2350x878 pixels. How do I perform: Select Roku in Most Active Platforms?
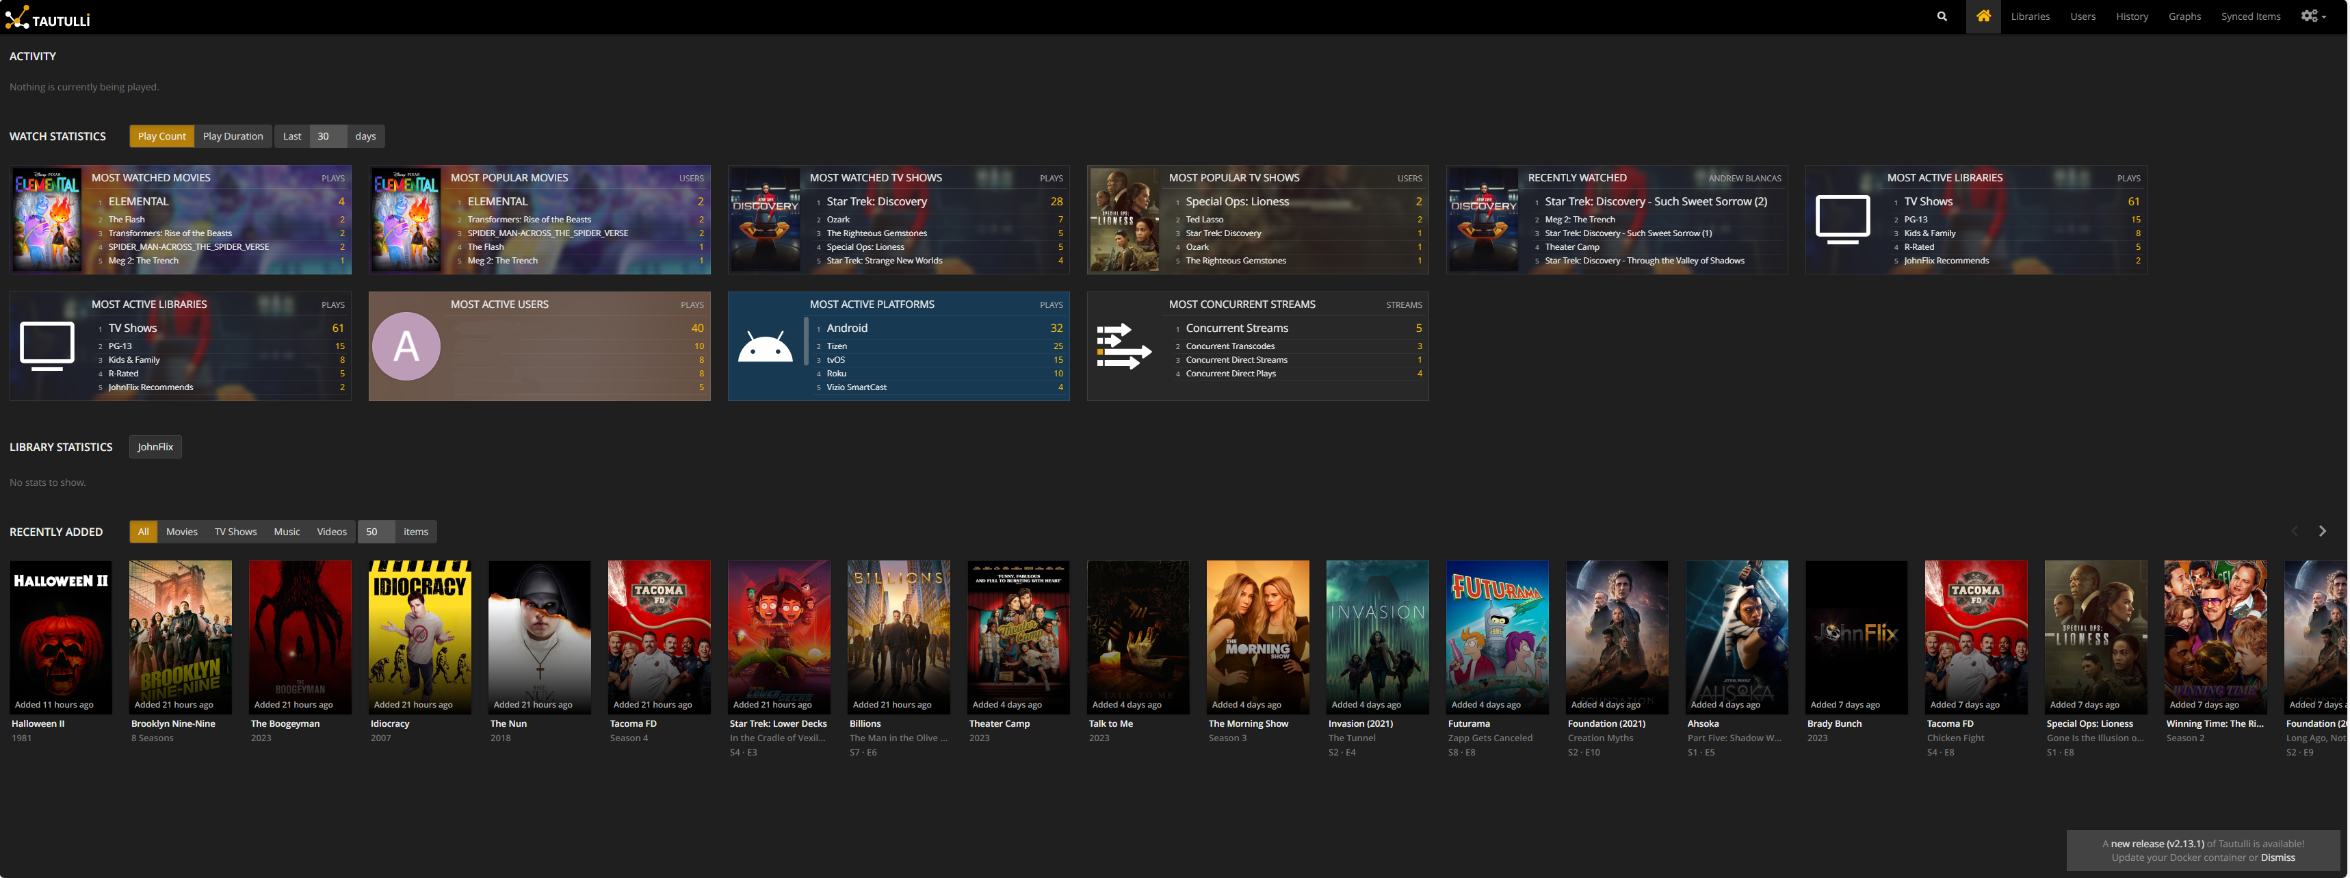click(x=837, y=374)
